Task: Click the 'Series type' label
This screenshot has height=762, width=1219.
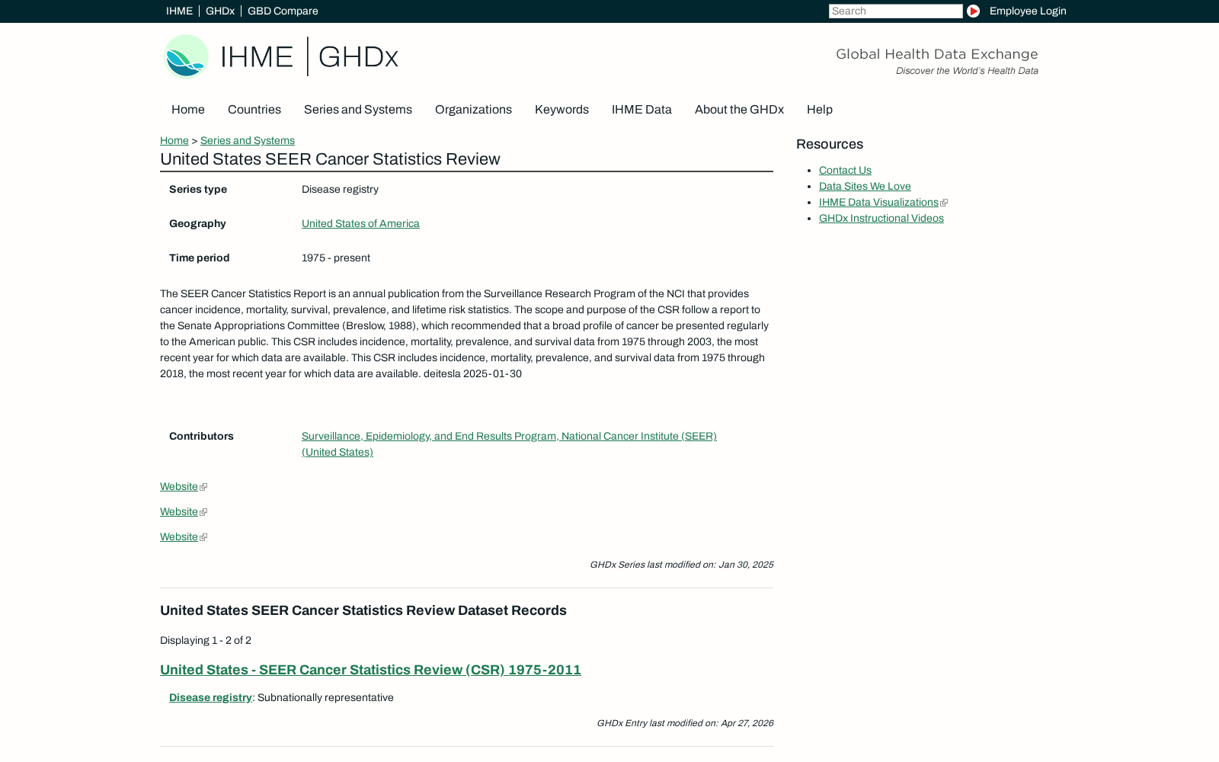Action: pyautogui.click(x=198, y=189)
